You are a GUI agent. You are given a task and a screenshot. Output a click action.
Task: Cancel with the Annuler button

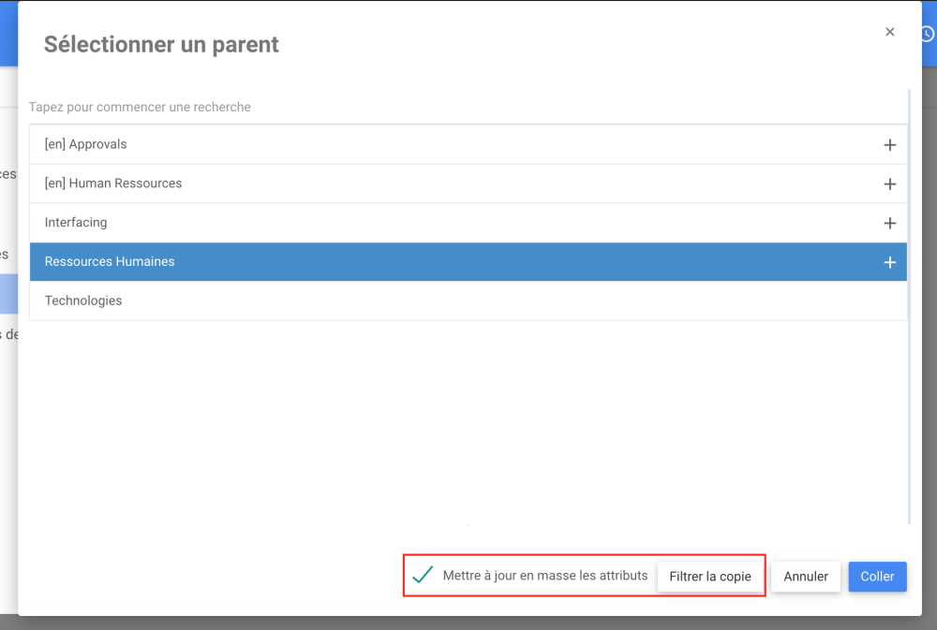(806, 577)
